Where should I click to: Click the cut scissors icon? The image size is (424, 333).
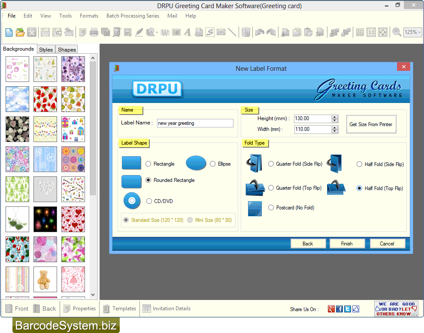point(285,33)
